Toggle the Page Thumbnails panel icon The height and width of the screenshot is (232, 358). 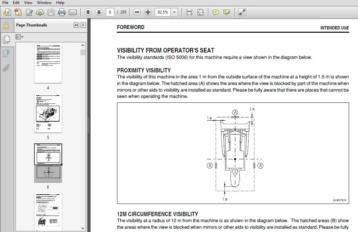6,40
